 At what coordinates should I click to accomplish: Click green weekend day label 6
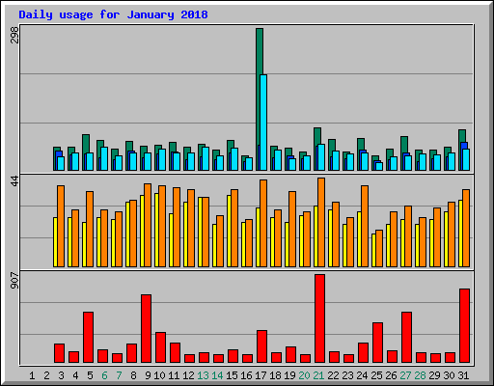[x=104, y=375]
